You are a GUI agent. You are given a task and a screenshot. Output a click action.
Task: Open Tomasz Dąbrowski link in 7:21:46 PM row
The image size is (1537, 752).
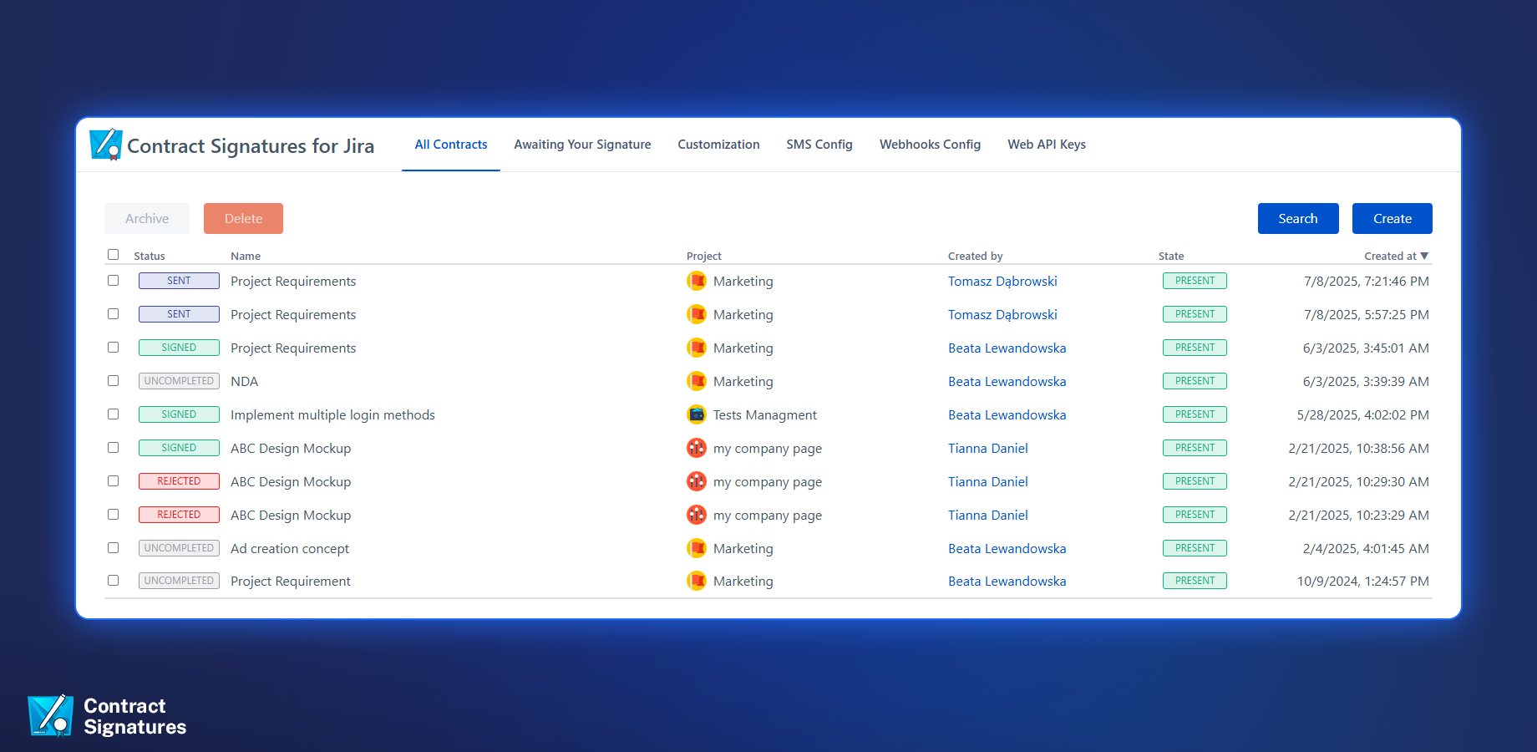(x=1002, y=281)
